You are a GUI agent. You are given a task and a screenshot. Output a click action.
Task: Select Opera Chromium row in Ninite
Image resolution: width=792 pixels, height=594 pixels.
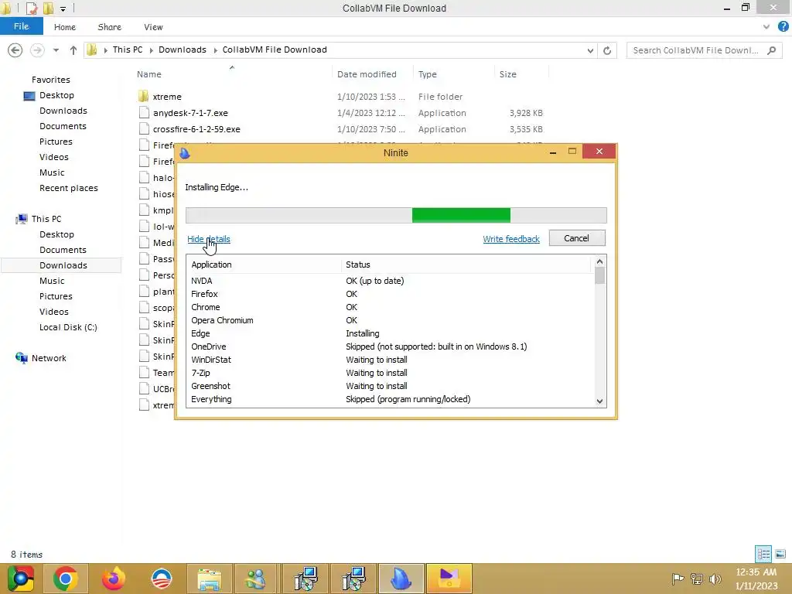389,320
